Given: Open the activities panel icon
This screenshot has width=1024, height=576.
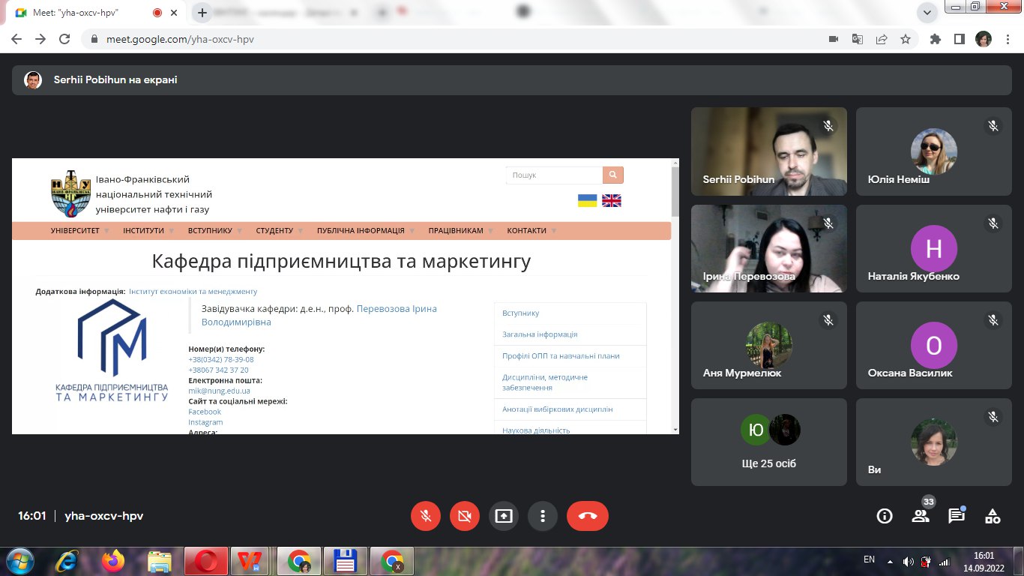Looking at the screenshot, I should coord(993,516).
